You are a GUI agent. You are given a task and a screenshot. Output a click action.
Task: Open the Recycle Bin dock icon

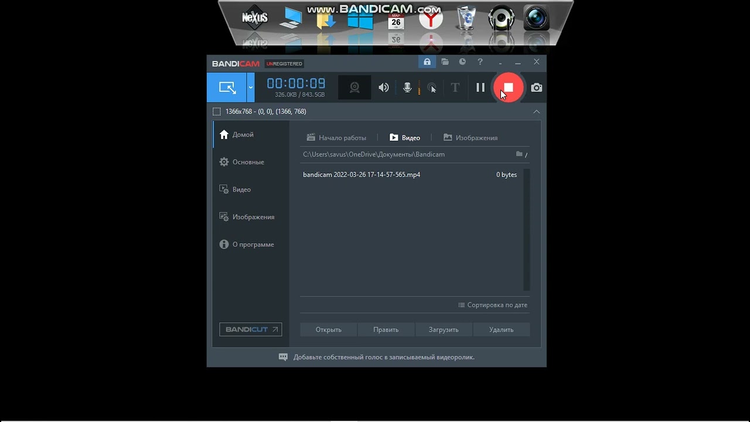click(x=466, y=18)
